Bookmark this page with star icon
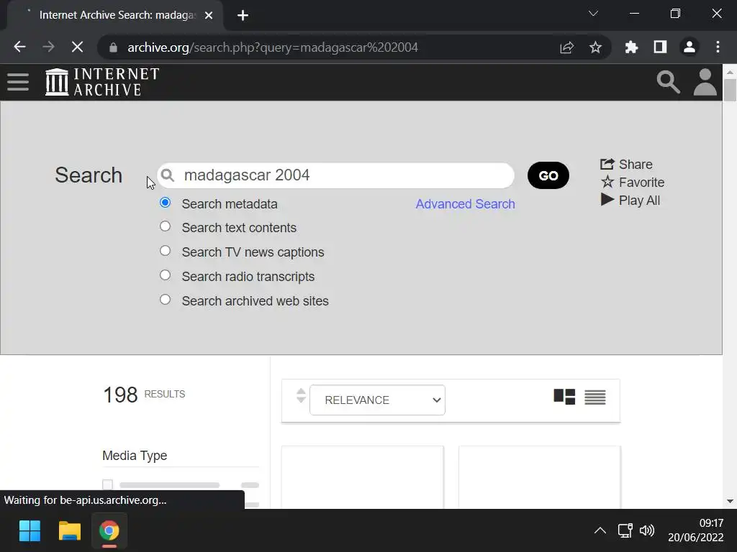737x552 pixels. (x=595, y=47)
